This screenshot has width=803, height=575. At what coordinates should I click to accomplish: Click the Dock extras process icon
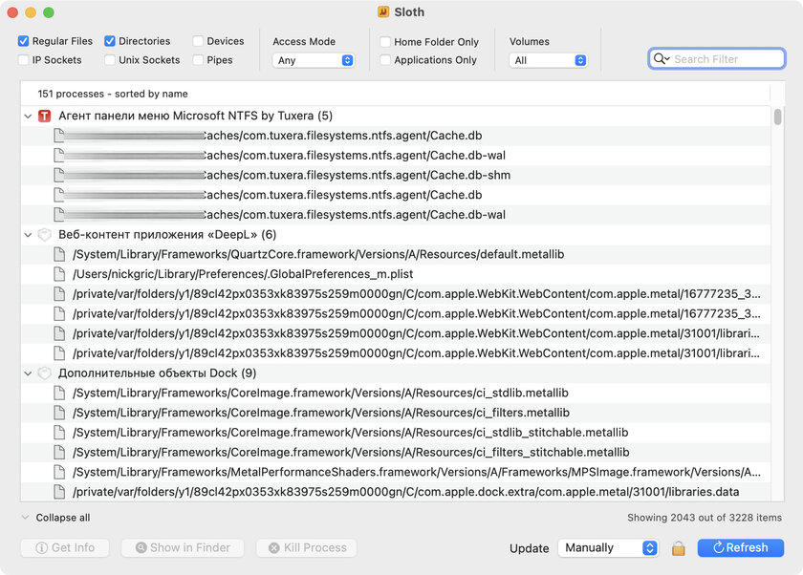[x=45, y=373]
